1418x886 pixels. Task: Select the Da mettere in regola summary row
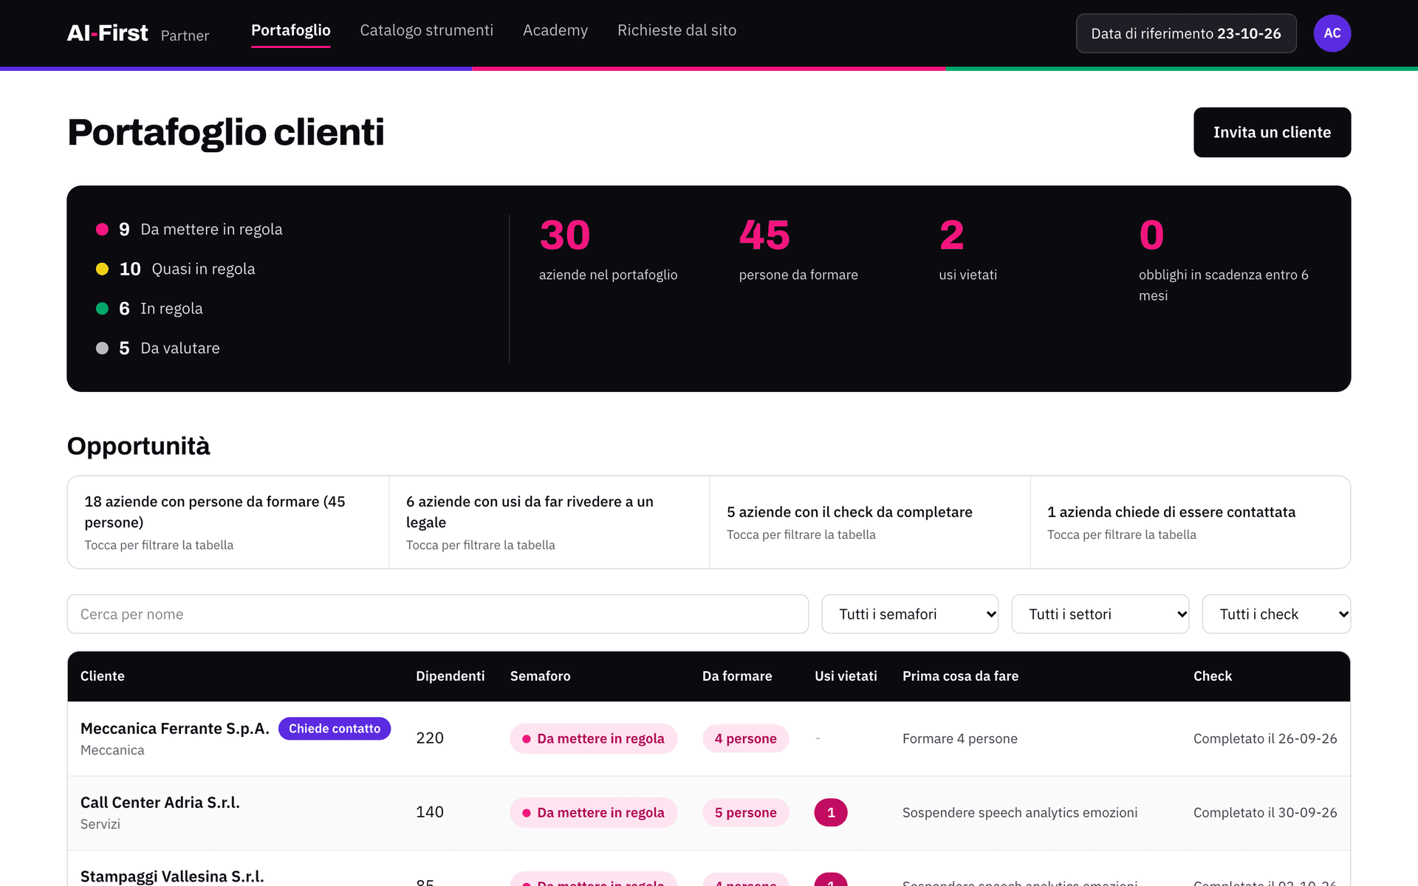tap(189, 230)
